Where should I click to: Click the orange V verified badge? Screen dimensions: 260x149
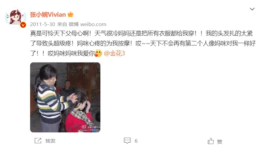23,25
